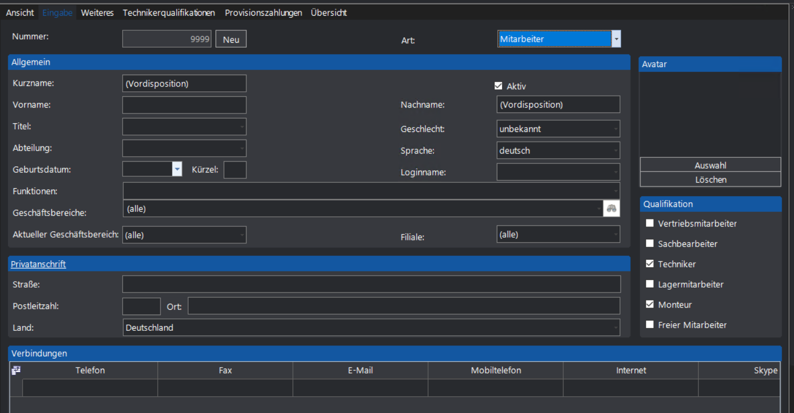
Task: Click the Auswahl button under Avatar
Action: 710,165
